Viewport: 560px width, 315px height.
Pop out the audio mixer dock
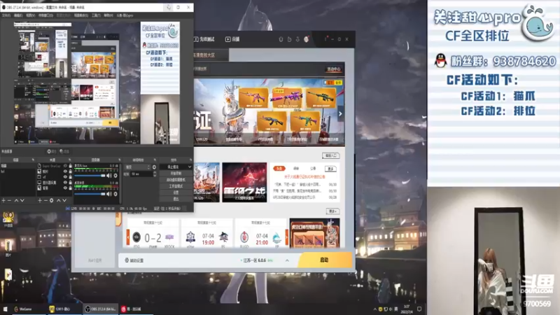[120, 160]
